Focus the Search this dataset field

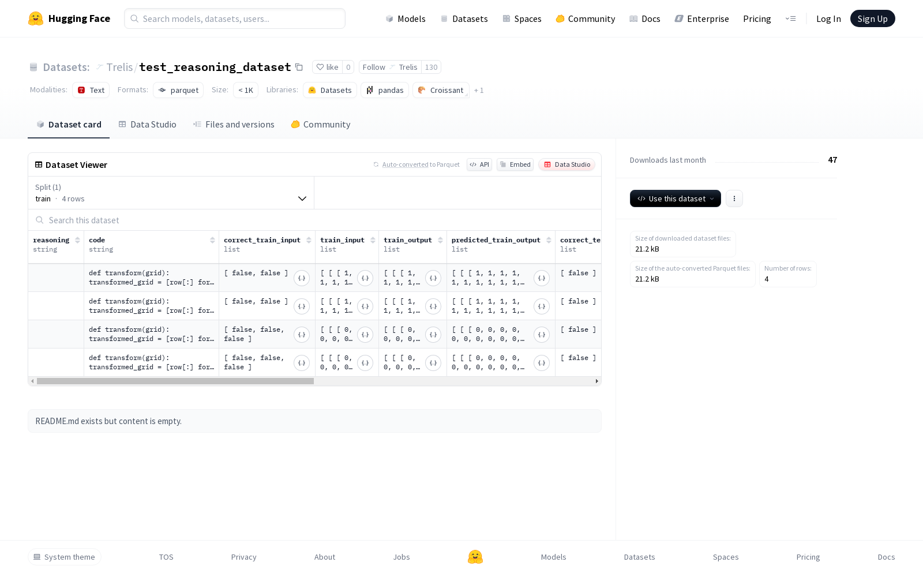pyautogui.click(x=315, y=220)
